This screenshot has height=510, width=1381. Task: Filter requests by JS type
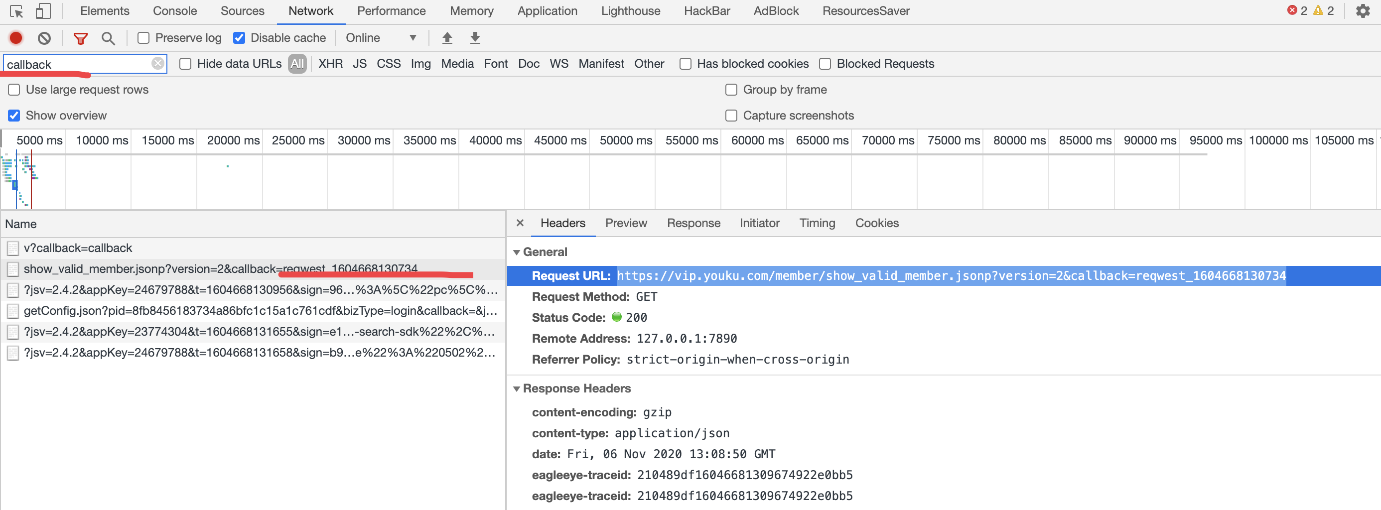tap(359, 64)
